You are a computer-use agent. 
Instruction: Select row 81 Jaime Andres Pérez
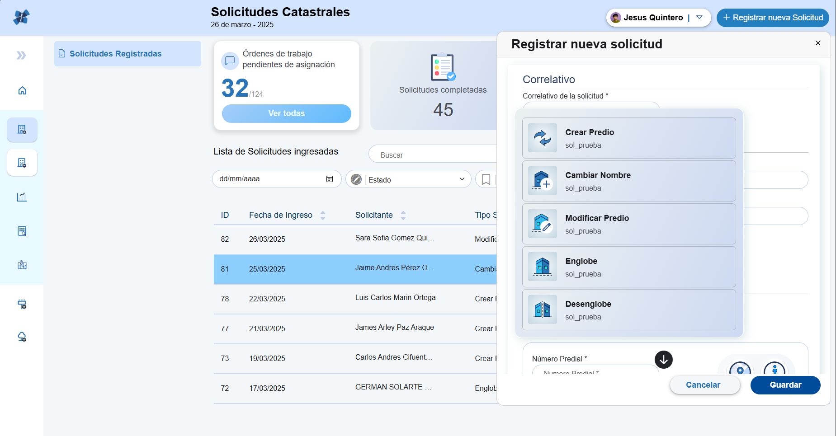[355, 269]
